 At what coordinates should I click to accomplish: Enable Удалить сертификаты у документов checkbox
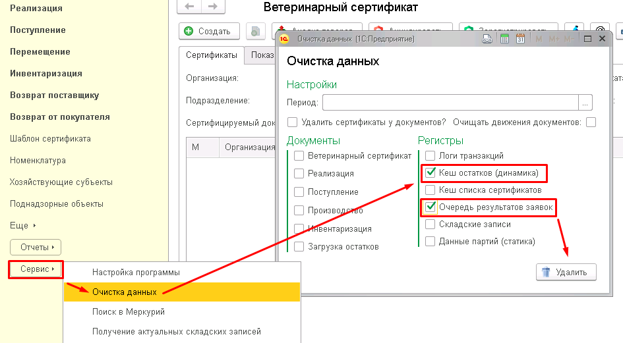click(x=293, y=122)
